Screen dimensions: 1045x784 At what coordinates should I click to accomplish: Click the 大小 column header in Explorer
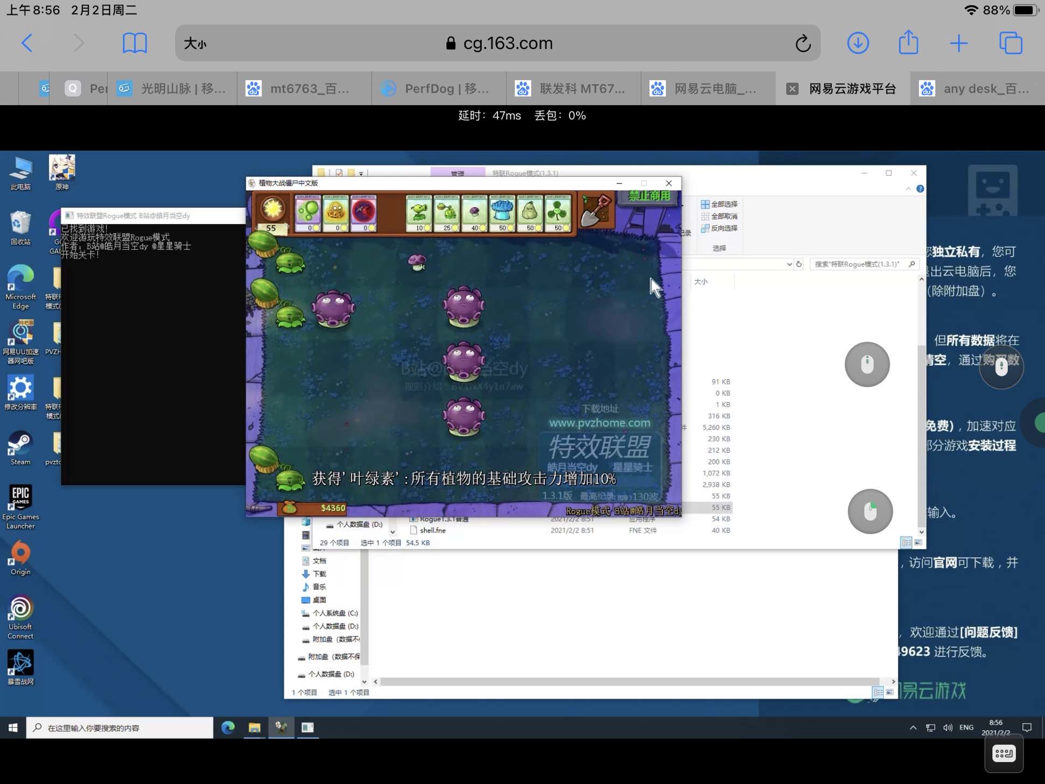pyautogui.click(x=712, y=282)
